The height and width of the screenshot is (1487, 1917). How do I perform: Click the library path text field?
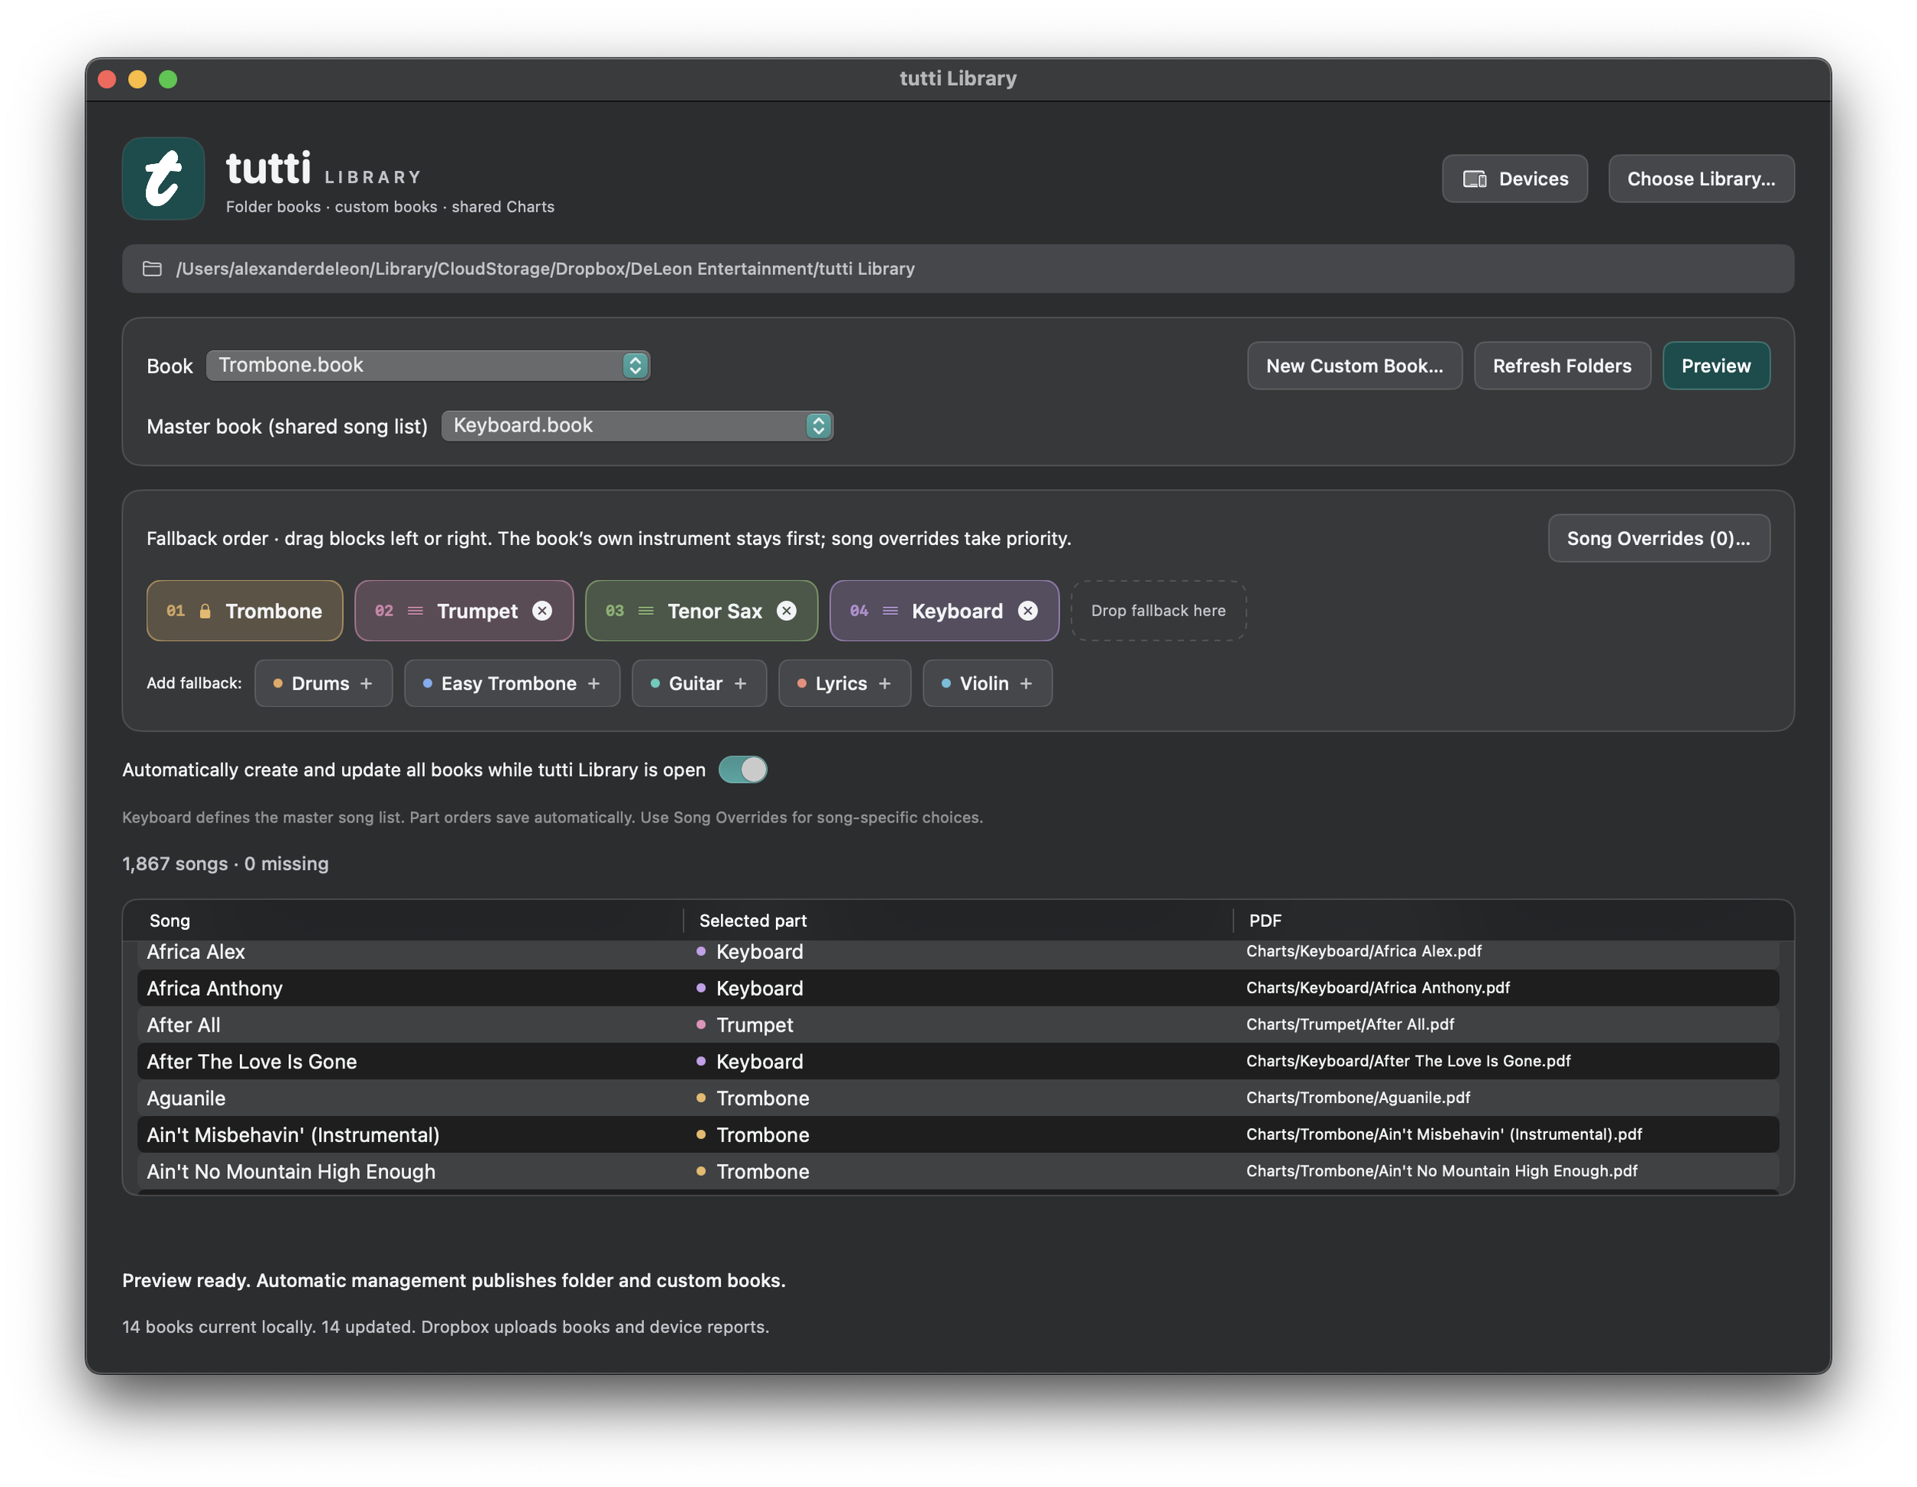point(958,268)
